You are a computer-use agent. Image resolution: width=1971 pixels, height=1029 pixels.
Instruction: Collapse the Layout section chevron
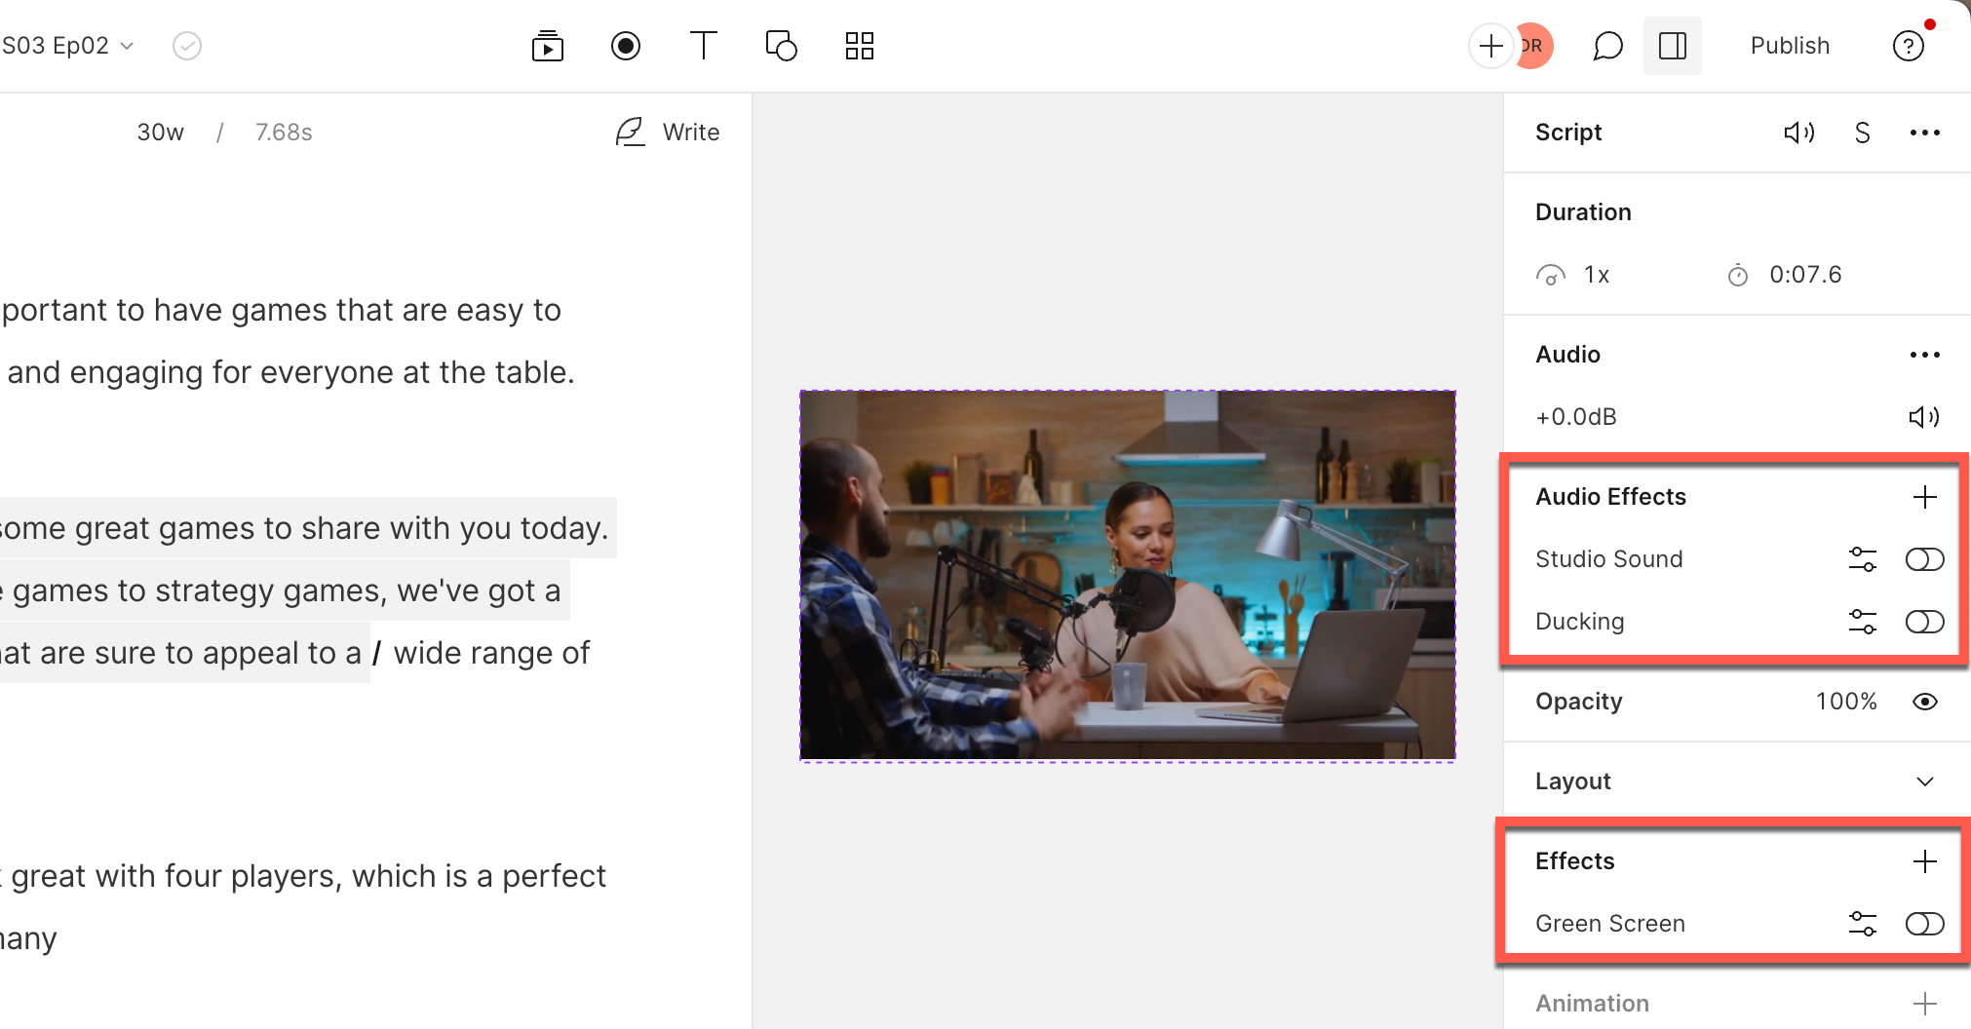tap(1924, 781)
